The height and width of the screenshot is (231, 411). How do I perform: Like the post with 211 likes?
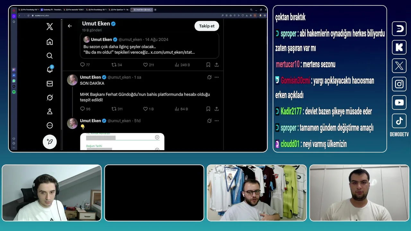tap(148, 65)
